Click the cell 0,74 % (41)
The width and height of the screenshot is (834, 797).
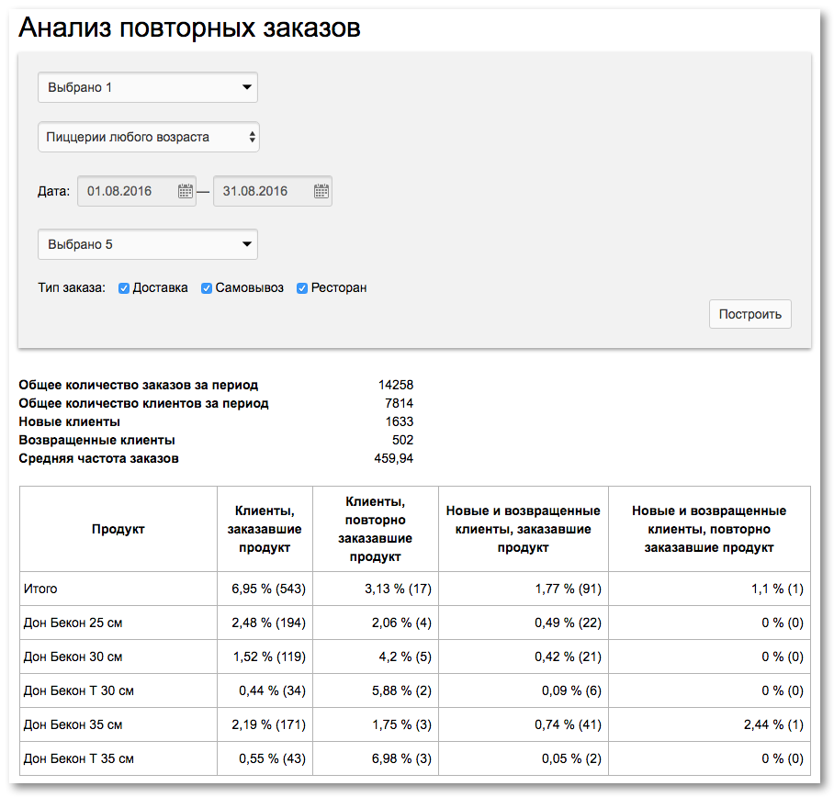click(524, 724)
